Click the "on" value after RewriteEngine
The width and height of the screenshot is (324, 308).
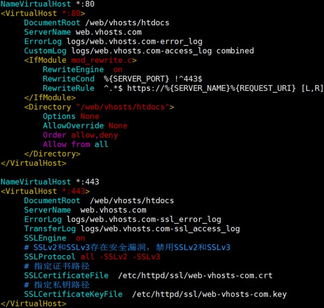point(118,70)
